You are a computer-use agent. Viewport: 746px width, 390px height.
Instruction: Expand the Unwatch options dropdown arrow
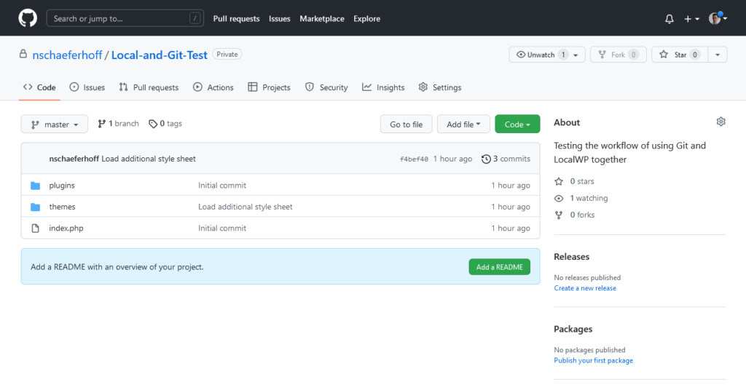[x=576, y=55]
